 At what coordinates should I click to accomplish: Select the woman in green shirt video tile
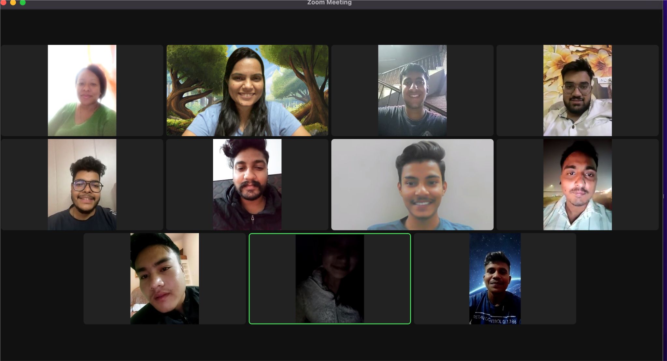[82, 90]
